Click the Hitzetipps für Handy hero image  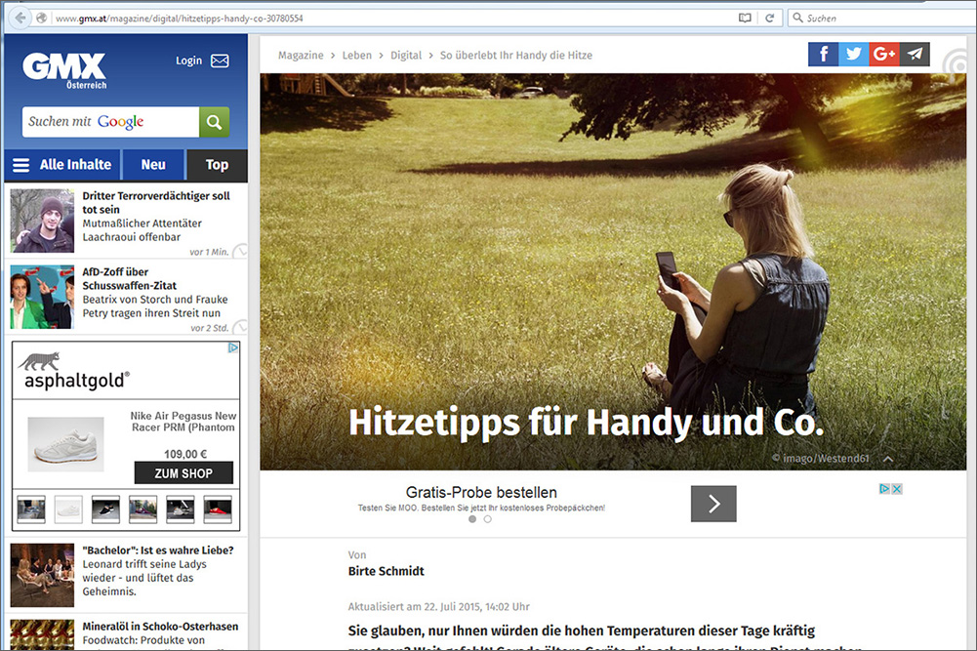coord(613,271)
